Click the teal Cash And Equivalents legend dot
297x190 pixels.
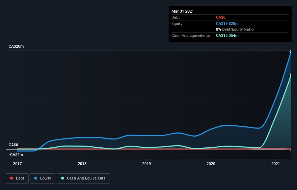(x=63, y=178)
